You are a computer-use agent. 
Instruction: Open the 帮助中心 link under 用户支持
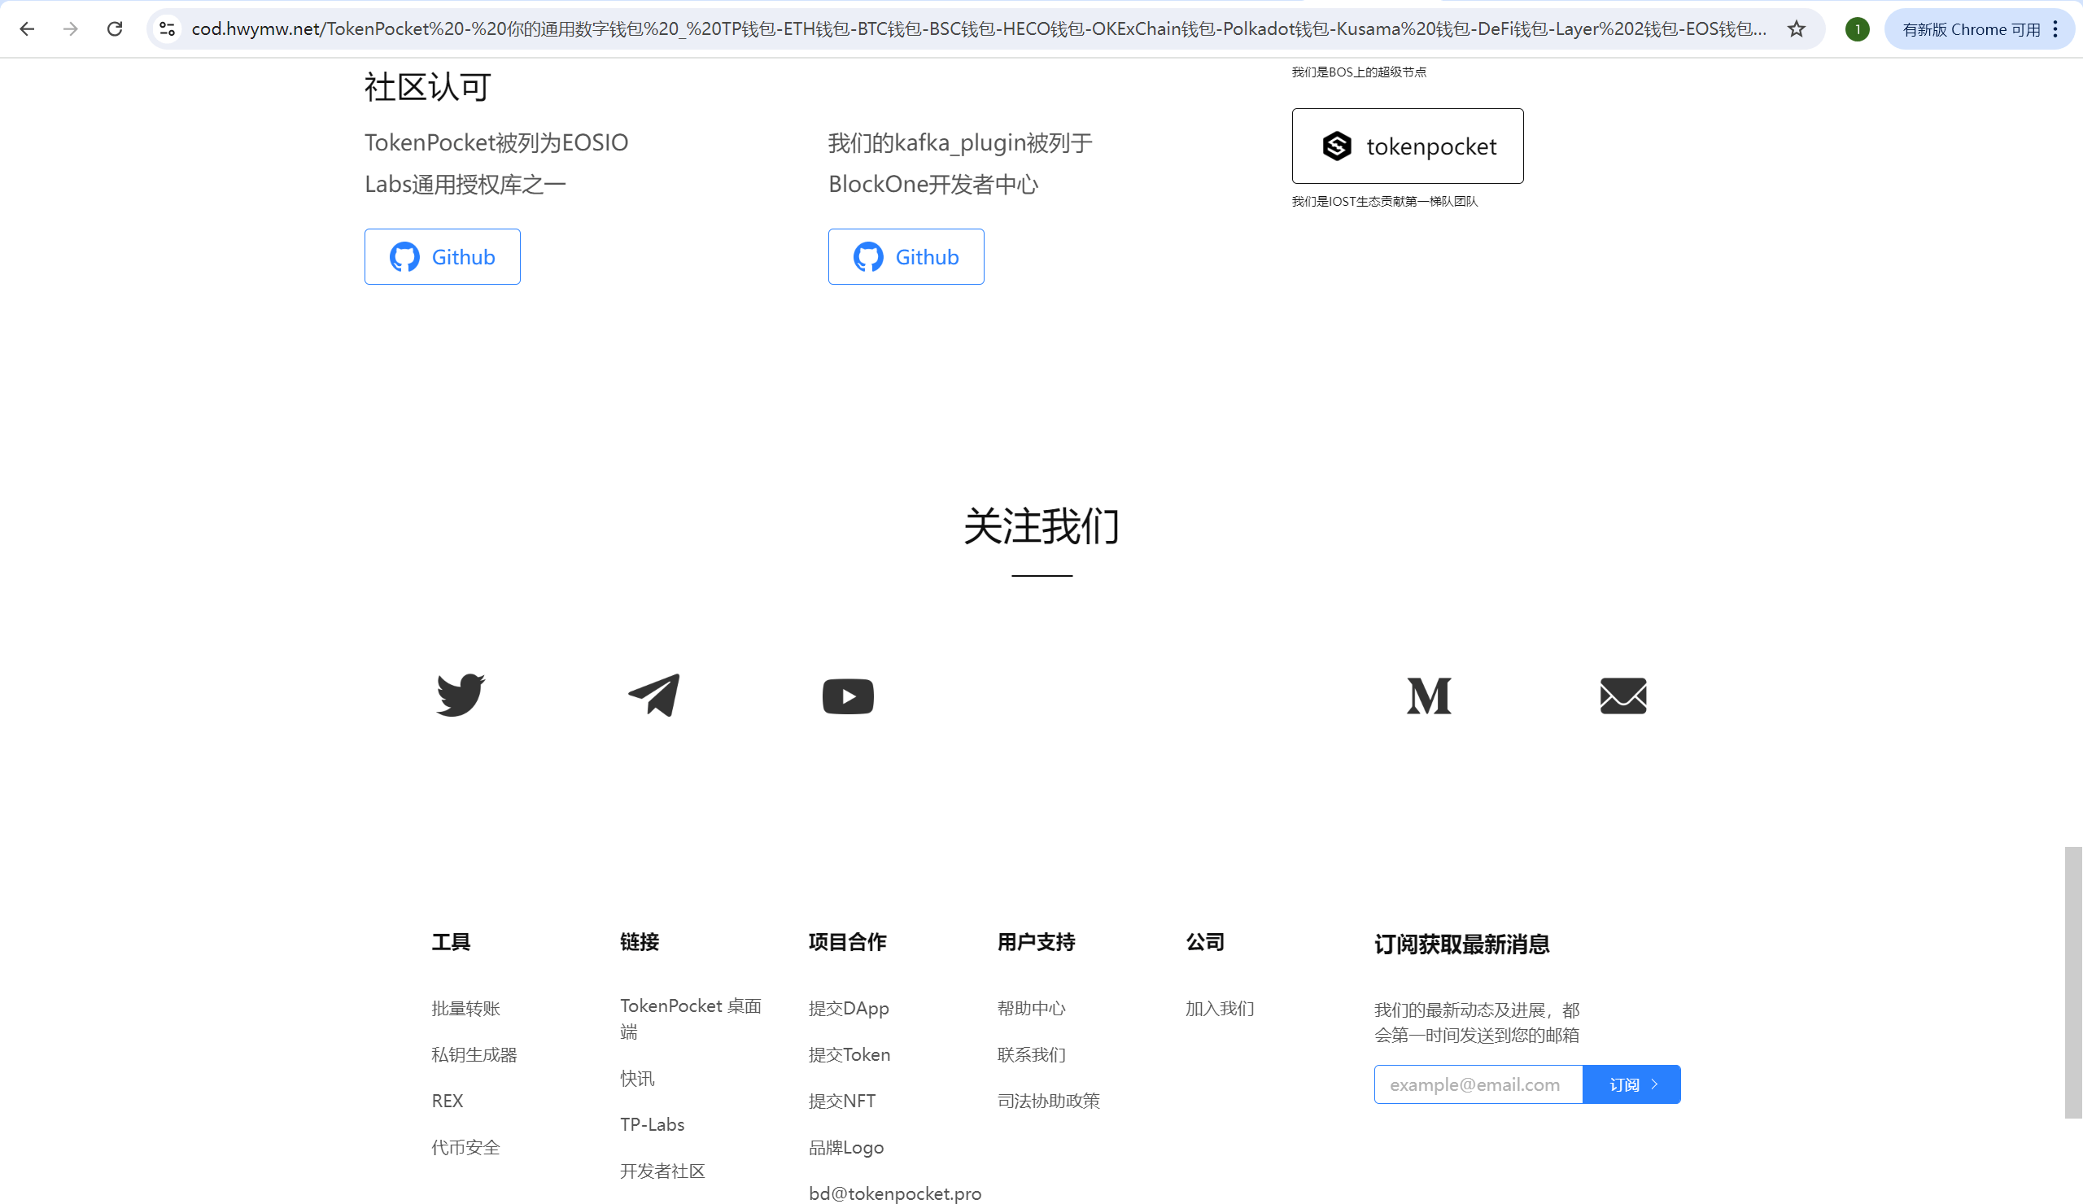tap(1031, 1008)
